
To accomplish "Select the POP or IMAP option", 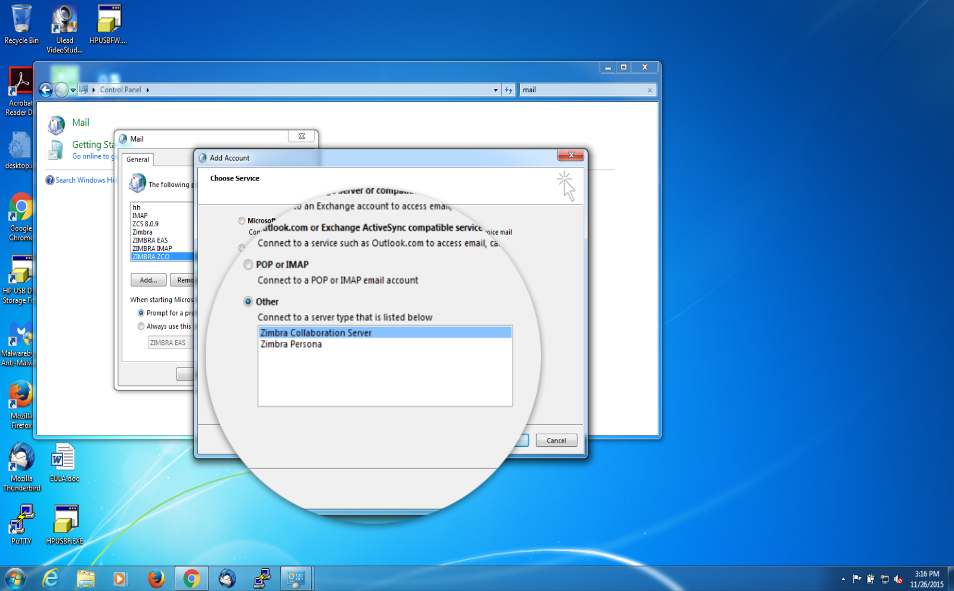I will [248, 265].
